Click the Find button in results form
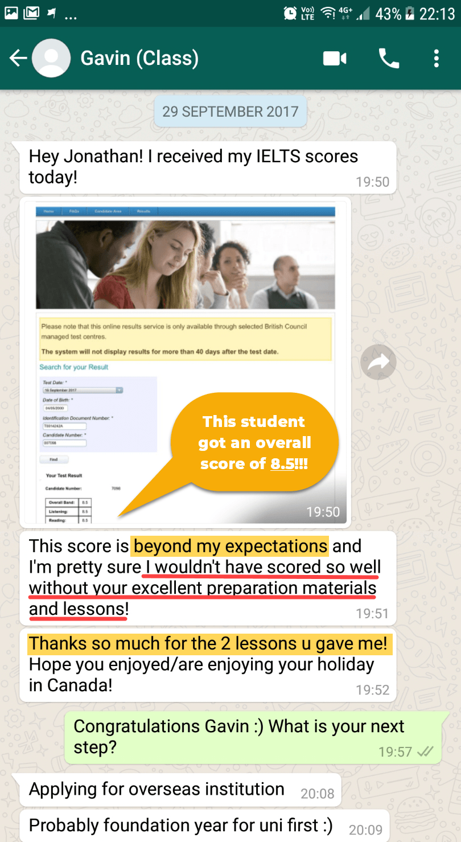Viewport: 461px width, 842px height. tap(53, 459)
